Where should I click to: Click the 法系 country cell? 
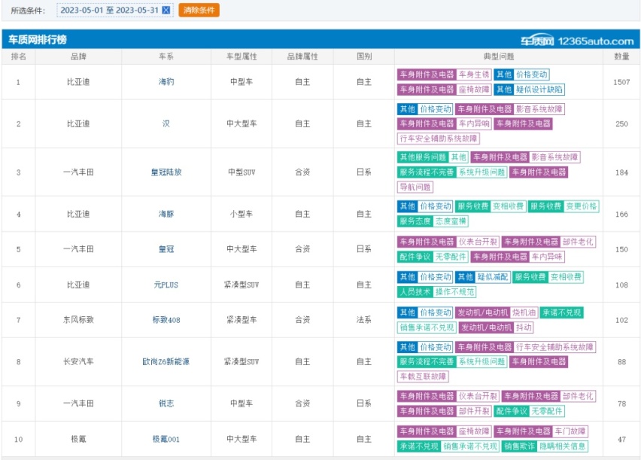pyautogui.click(x=364, y=320)
